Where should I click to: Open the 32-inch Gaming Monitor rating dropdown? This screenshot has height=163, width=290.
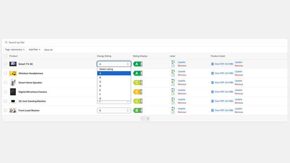[x=114, y=102]
